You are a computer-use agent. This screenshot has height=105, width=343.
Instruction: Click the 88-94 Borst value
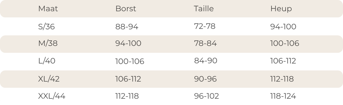(127, 27)
